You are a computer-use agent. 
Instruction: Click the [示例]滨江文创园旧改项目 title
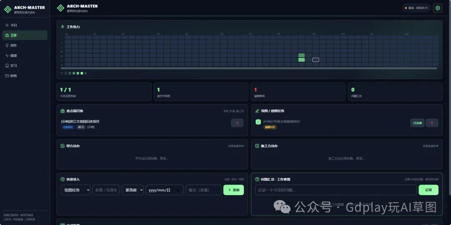tap(80, 121)
